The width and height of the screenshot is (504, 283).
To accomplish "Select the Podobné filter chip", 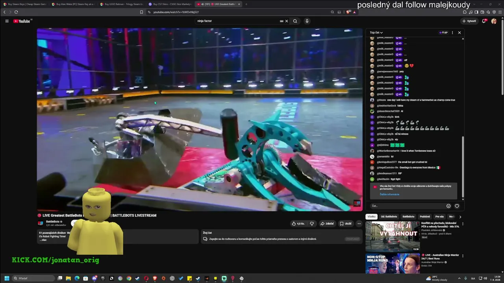I will pyautogui.click(x=425, y=217).
